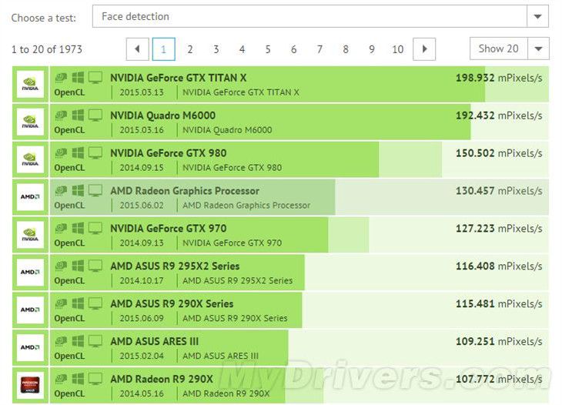This screenshot has height=405, width=562.
Task: Click the AMD logo for Radeon Graphics Processor
Action: pos(31,197)
